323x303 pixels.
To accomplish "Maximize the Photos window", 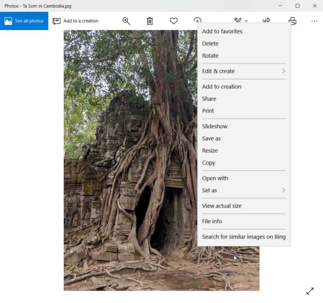I will 298,6.
